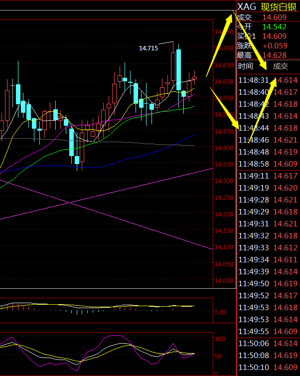Click price 14.612 in the 11:49:33 row
Image resolution: width=300 pixels, height=376 pixels.
pos(286,247)
